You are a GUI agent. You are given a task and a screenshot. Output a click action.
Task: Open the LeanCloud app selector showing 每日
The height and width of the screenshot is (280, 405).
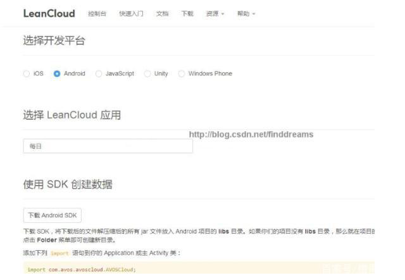108,146
